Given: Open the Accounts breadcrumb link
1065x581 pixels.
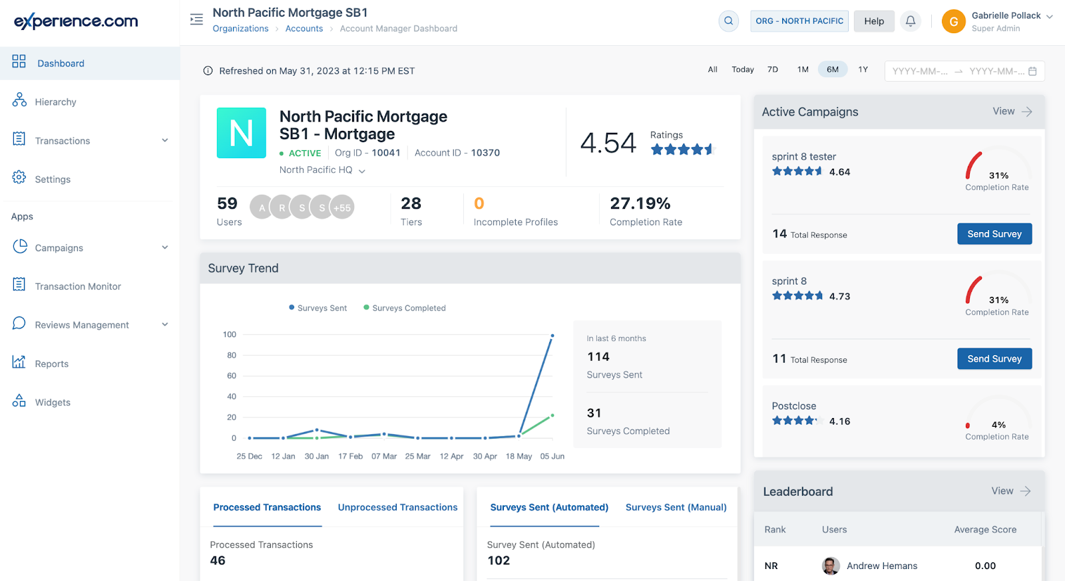Looking at the screenshot, I should click(304, 29).
